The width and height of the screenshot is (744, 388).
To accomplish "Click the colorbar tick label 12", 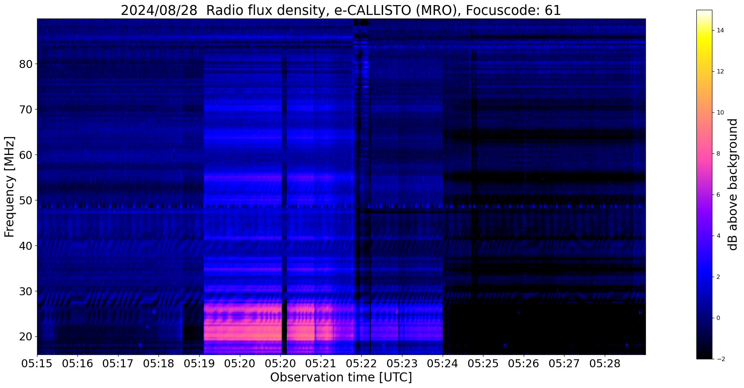I will [720, 72].
